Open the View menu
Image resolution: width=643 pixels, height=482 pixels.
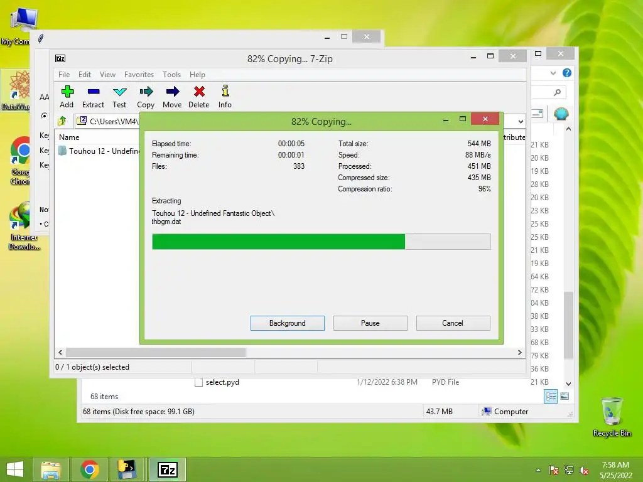108,75
